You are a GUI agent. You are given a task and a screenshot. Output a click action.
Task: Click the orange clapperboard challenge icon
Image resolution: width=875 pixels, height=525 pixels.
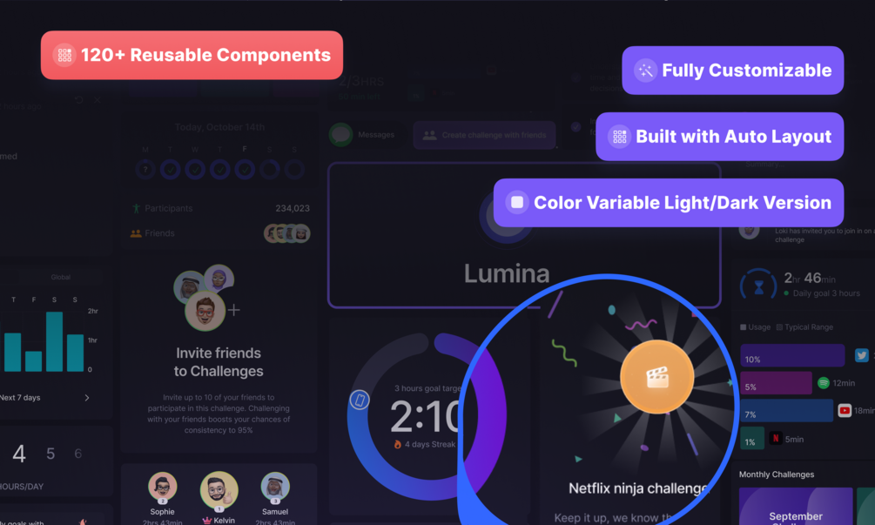(656, 377)
